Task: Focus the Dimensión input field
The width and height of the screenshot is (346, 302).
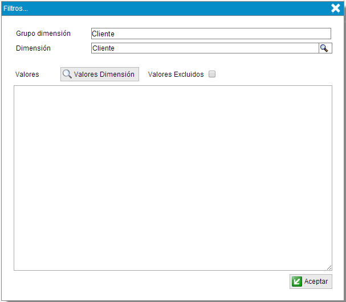Action: click(204, 48)
